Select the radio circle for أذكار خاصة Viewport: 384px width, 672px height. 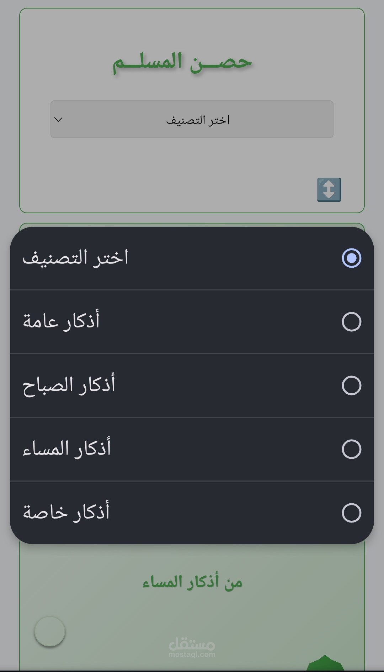(351, 513)
